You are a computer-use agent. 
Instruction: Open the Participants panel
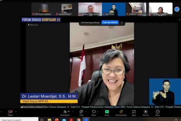pyautogui.click(x=65, y=113)
